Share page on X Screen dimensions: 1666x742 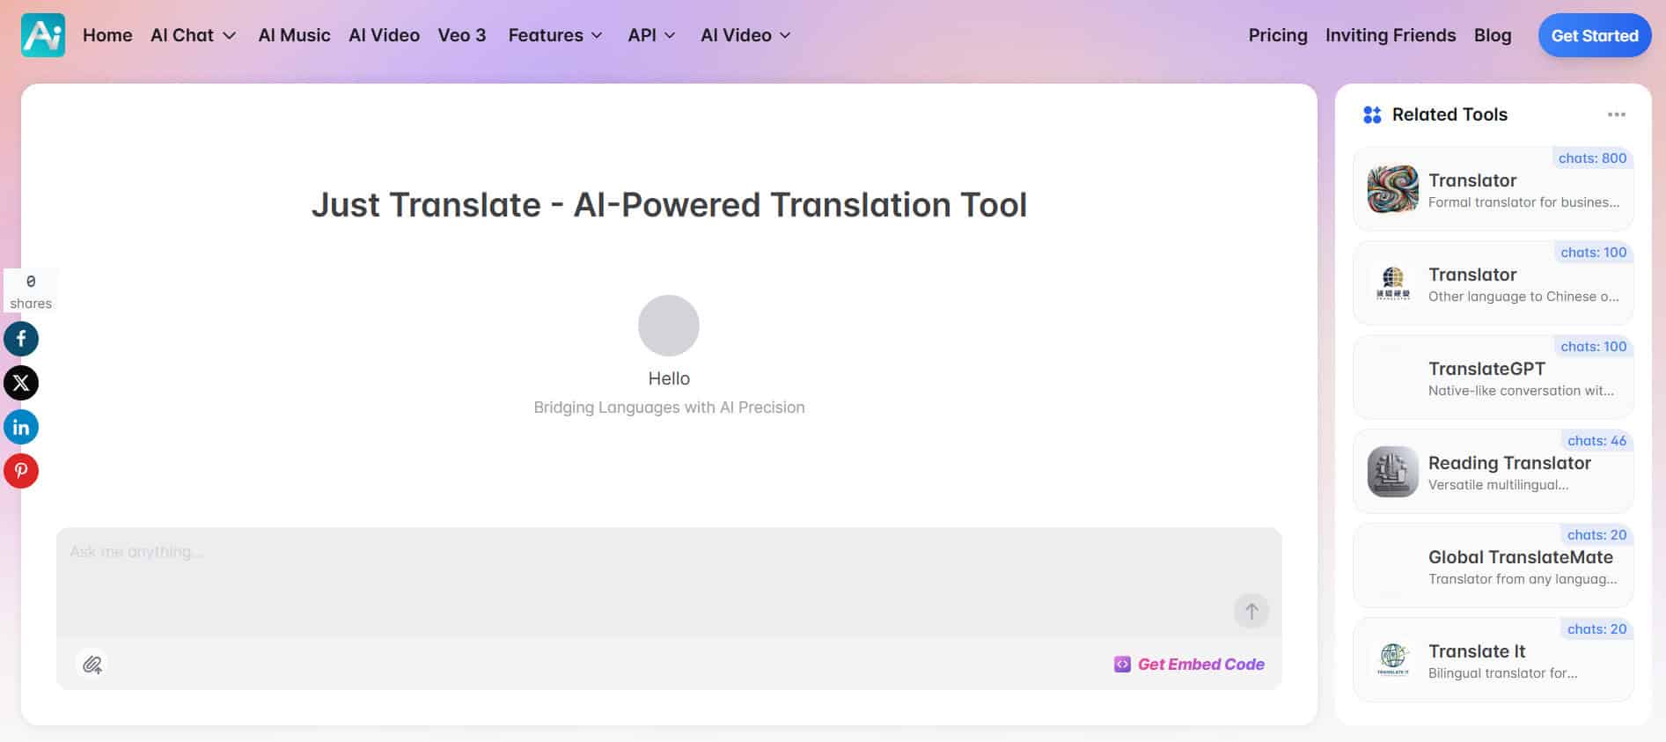[21, 383]
